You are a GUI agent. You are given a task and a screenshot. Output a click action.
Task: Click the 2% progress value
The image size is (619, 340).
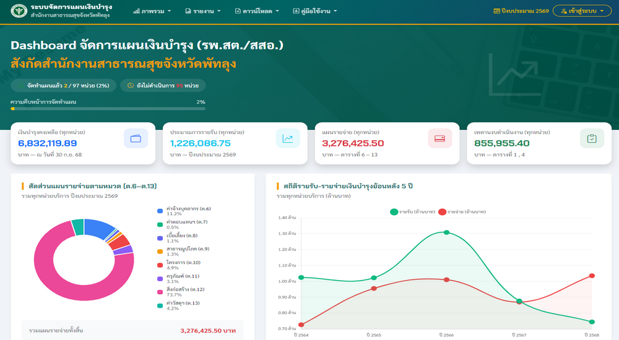[201, 102]
